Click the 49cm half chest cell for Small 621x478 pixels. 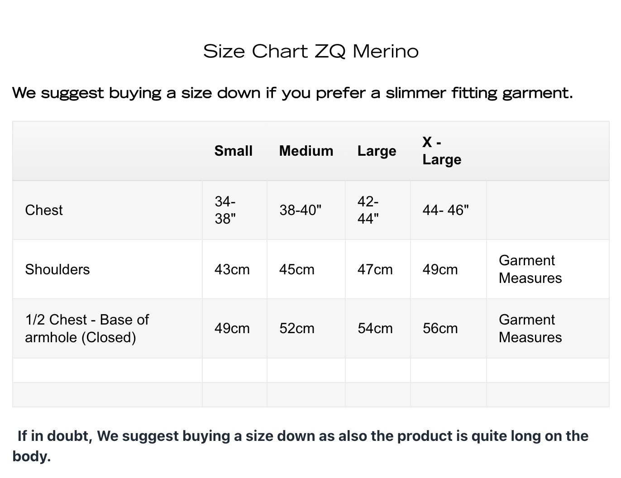pyautogui.click(x=232, y=328)
